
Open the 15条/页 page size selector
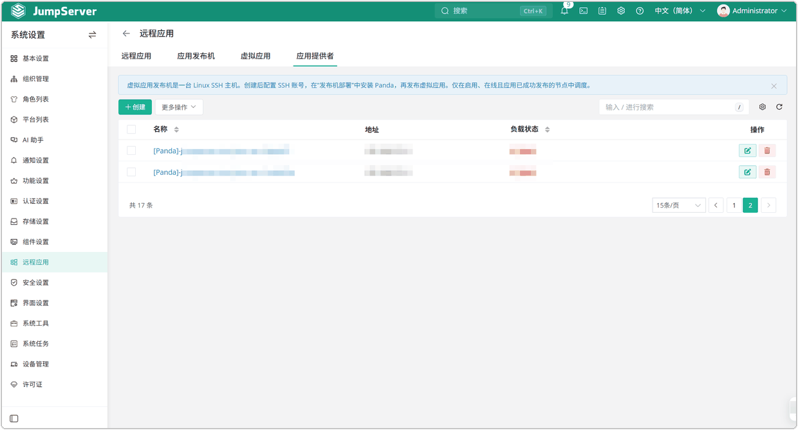pos(679,206)
